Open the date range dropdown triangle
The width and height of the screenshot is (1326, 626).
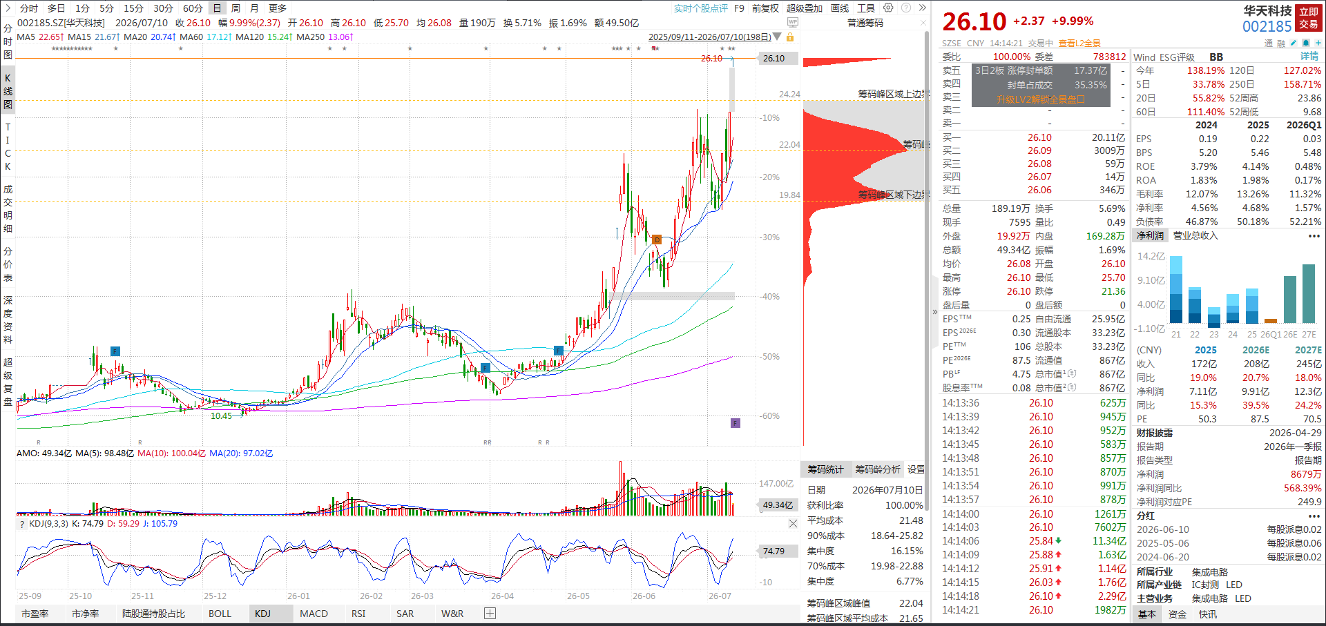pyautogui.click(x=778, y=37)
